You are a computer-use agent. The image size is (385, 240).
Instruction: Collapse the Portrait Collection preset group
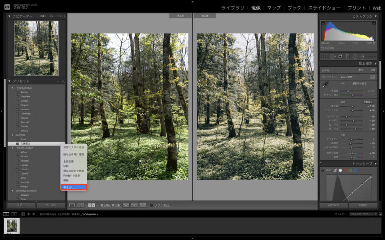click(x=12, y=148)
